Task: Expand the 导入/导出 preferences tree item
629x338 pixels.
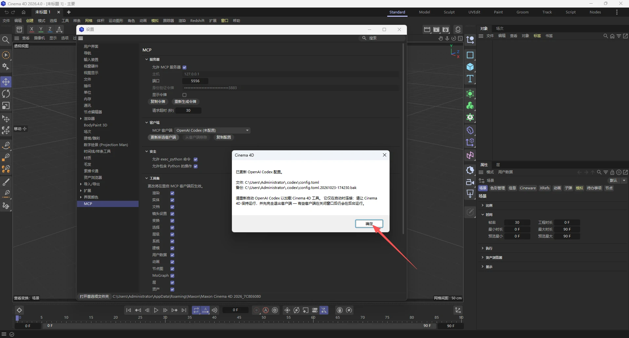Action: [x=81, y=184]
